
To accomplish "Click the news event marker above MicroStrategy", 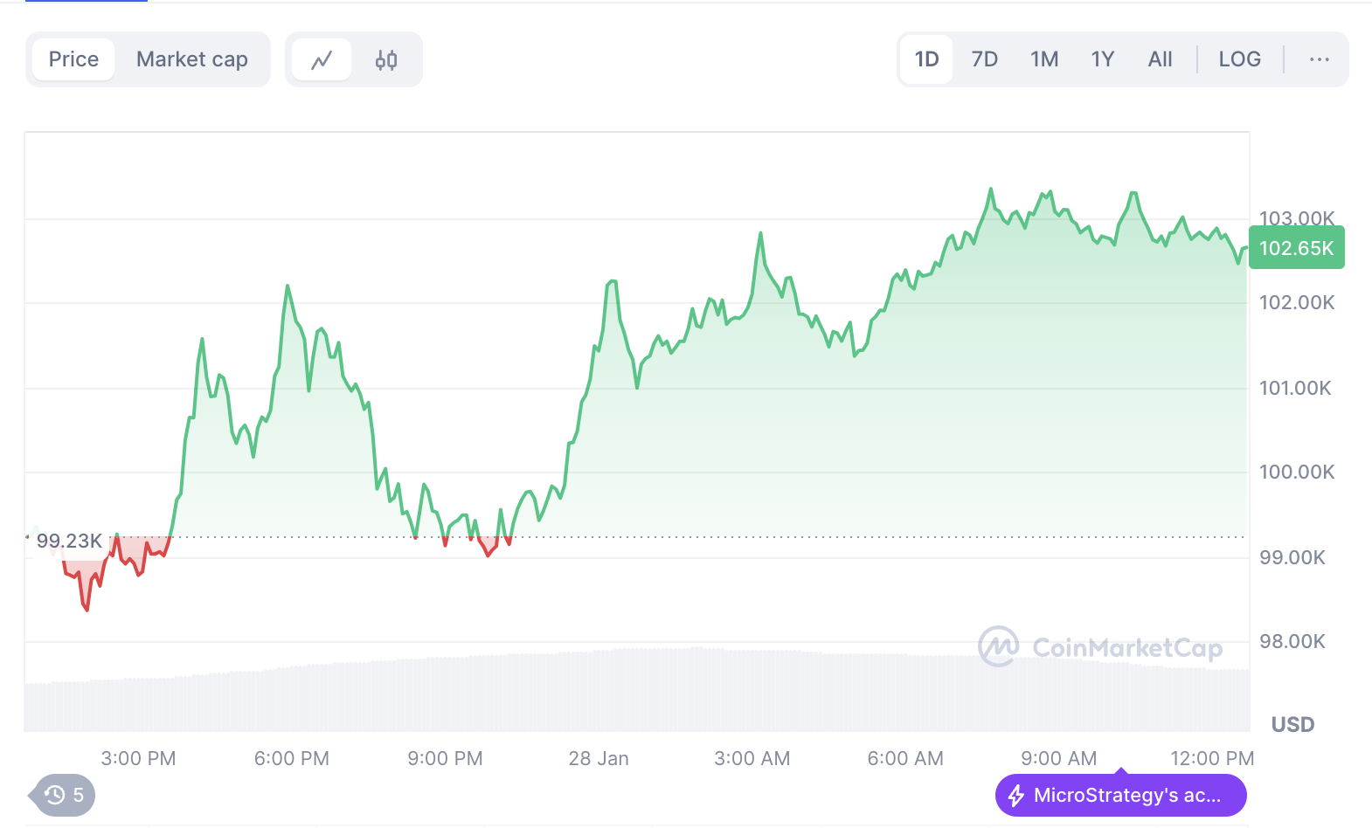I will (1121, 771).
